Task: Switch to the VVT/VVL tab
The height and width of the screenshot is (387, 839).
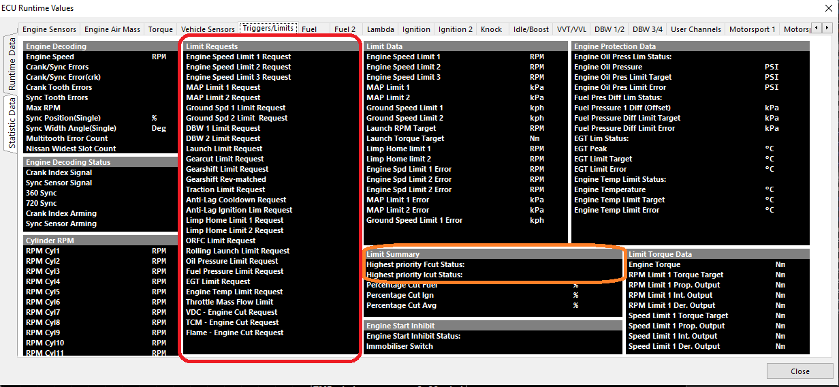Action: click(x=571, y=29)
